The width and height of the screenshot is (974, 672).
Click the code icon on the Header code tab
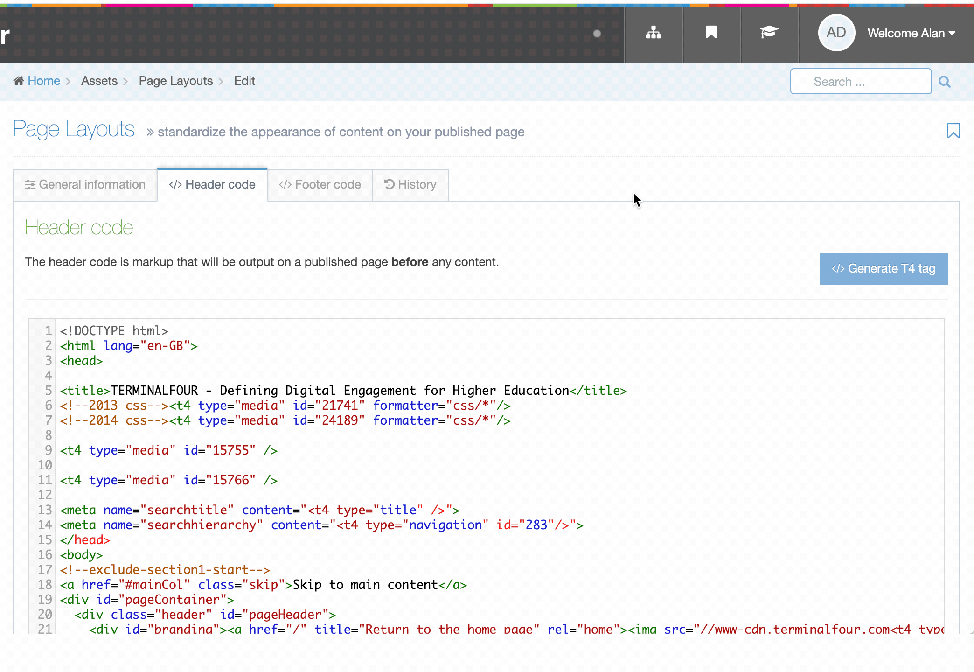point(175,184)
